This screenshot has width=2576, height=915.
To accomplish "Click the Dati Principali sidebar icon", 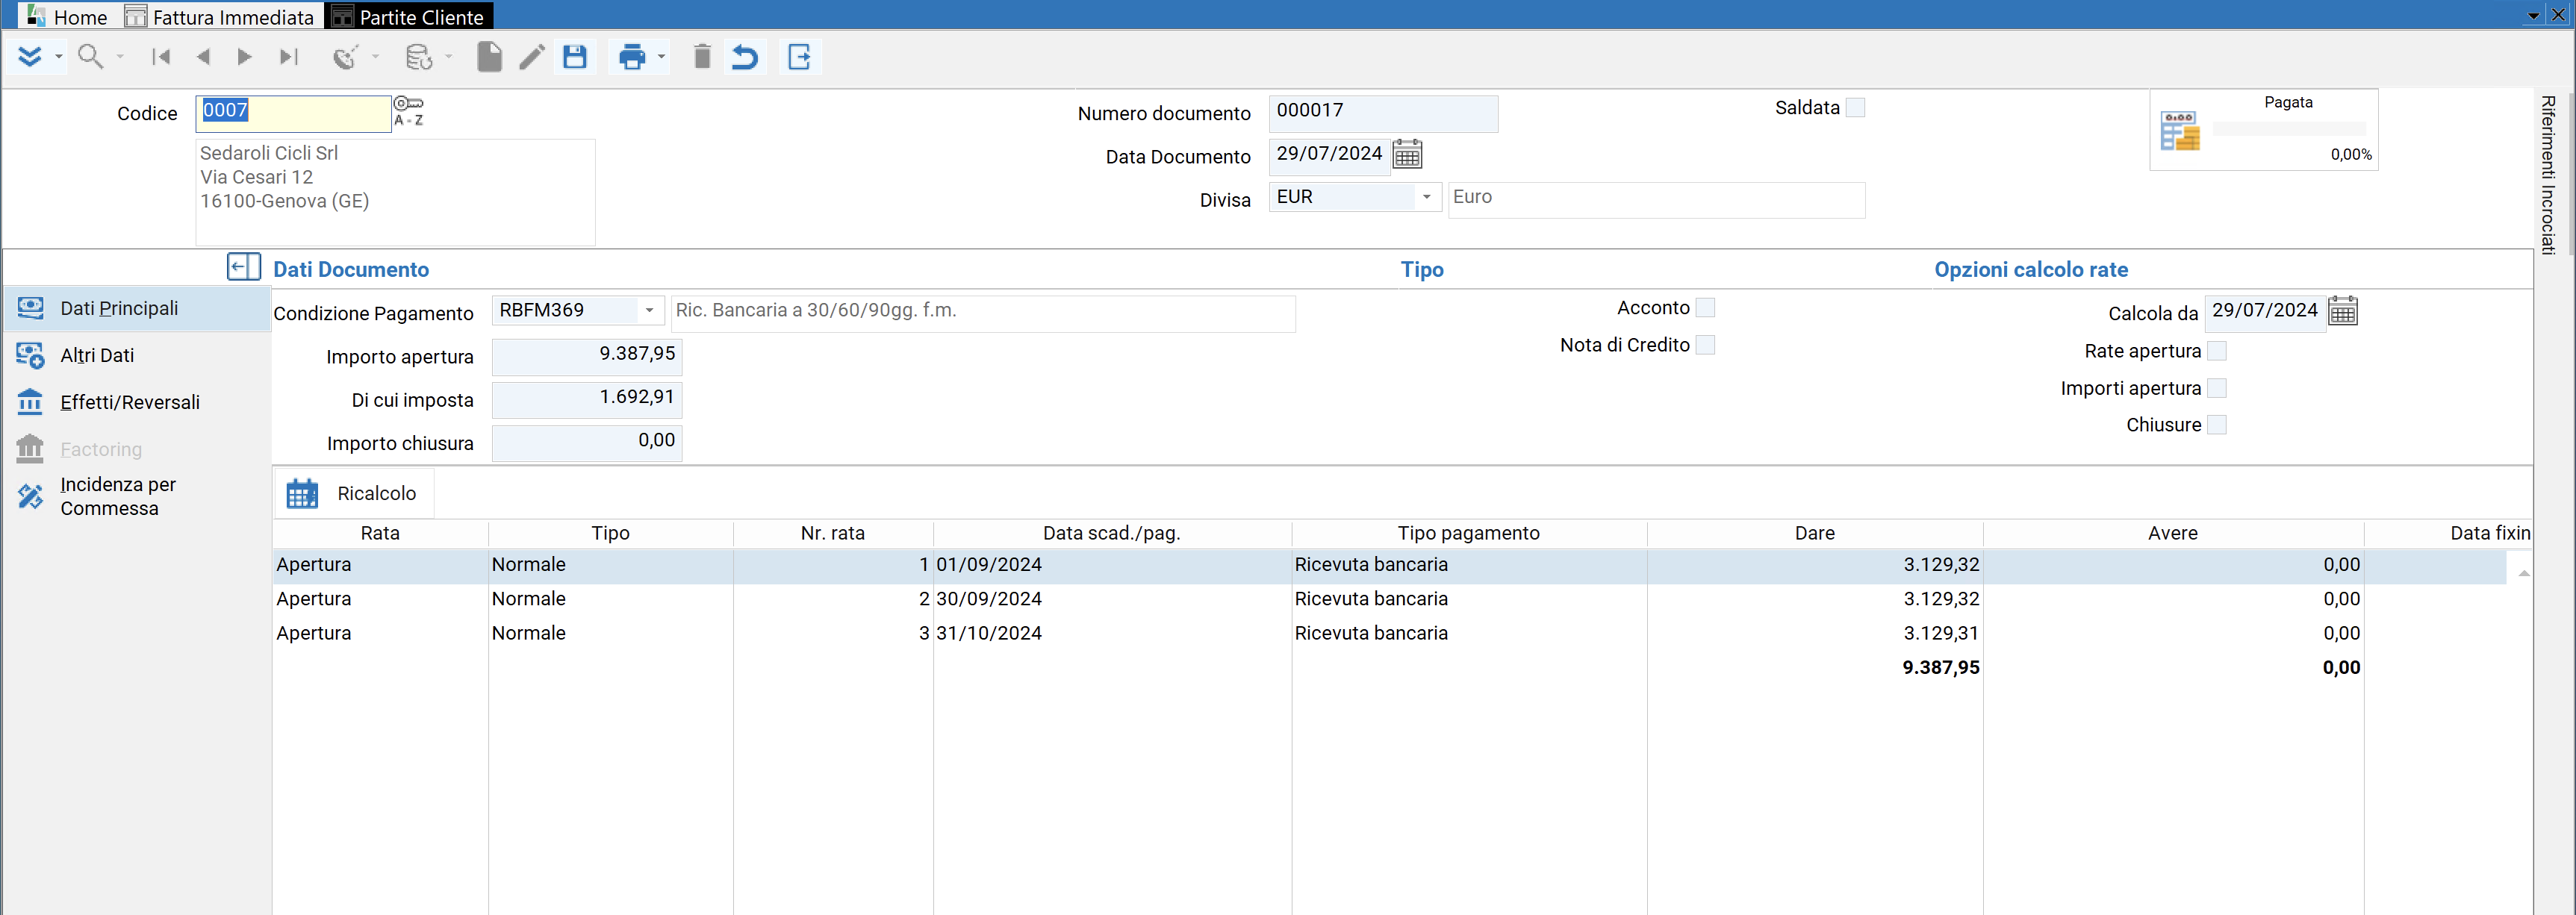I will click(30, 308).
